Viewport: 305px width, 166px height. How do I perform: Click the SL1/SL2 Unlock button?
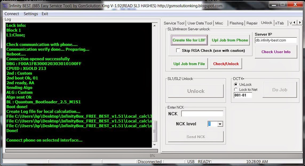click(x=196, y=91)
